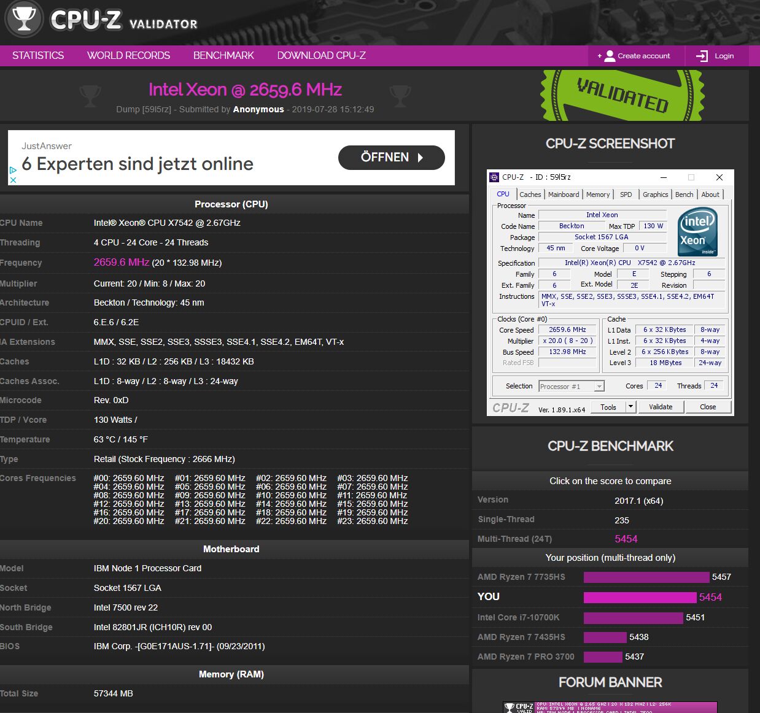
Task: Click the ad info triangle icon
Action: [x=13, y=170]
